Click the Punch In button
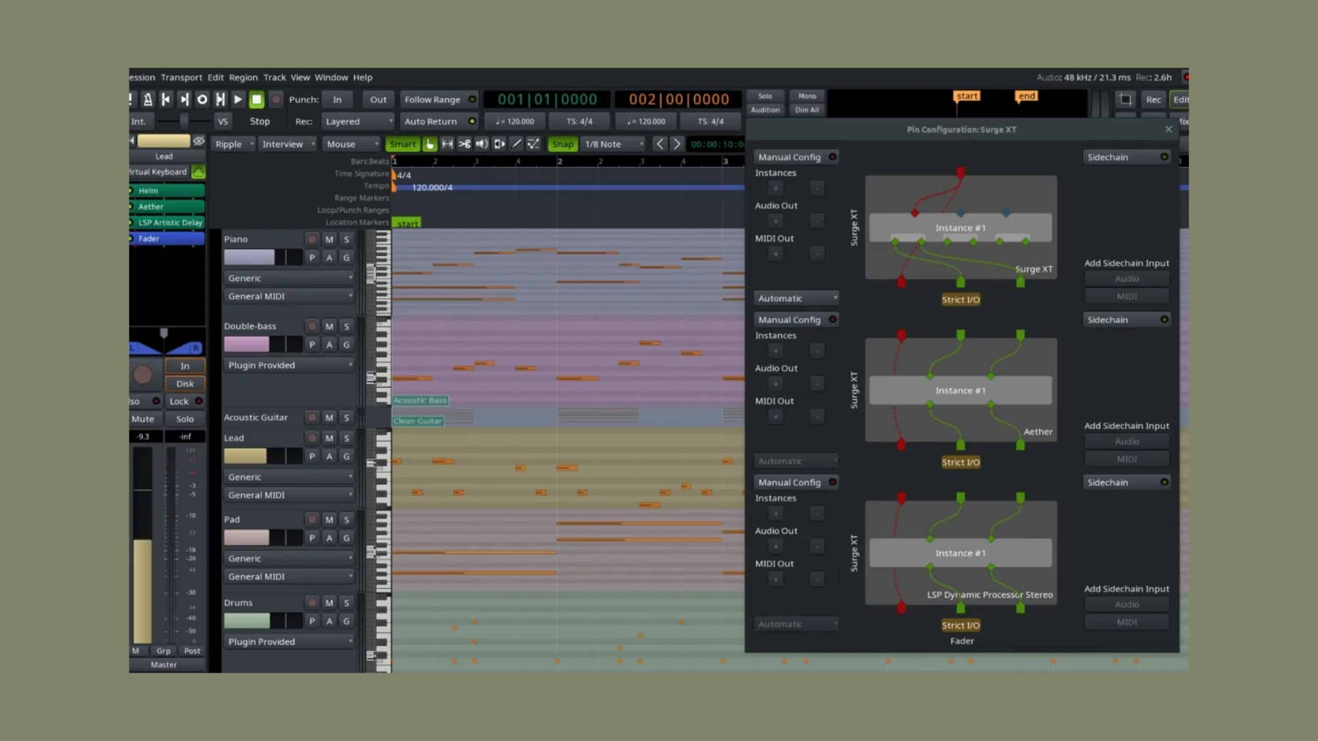Image resolution: width=1318 pixels, height=741 pixels. 337,99
